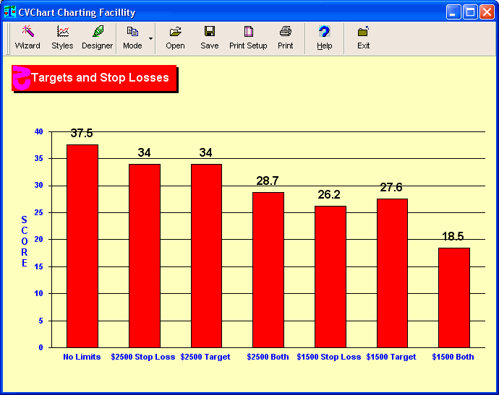The width and height of the screenshot is (499, 395).
Task: Save the chart with the floppy icon
Action: coord(209,38)
